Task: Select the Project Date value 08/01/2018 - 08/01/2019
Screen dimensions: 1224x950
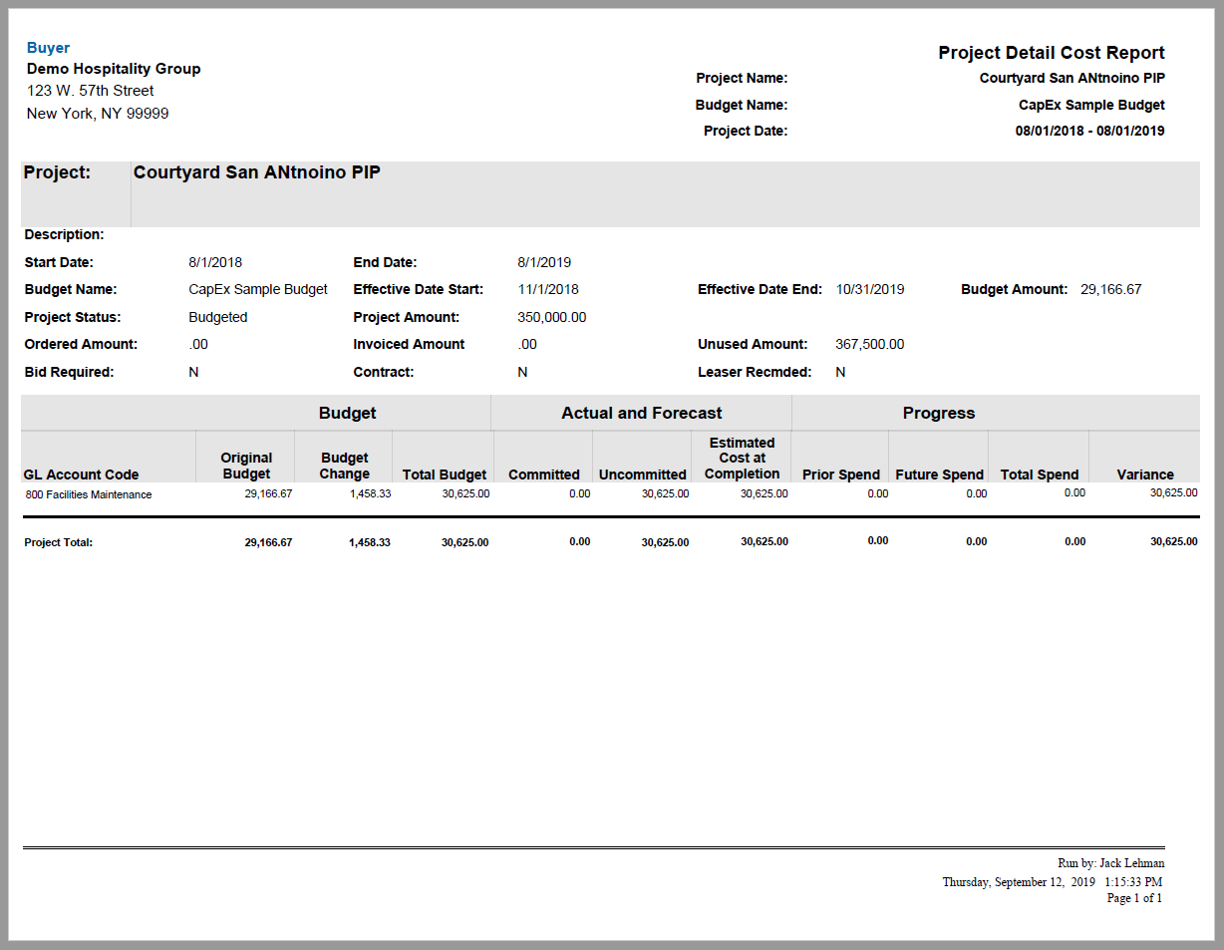Action: coord(1090,131)
